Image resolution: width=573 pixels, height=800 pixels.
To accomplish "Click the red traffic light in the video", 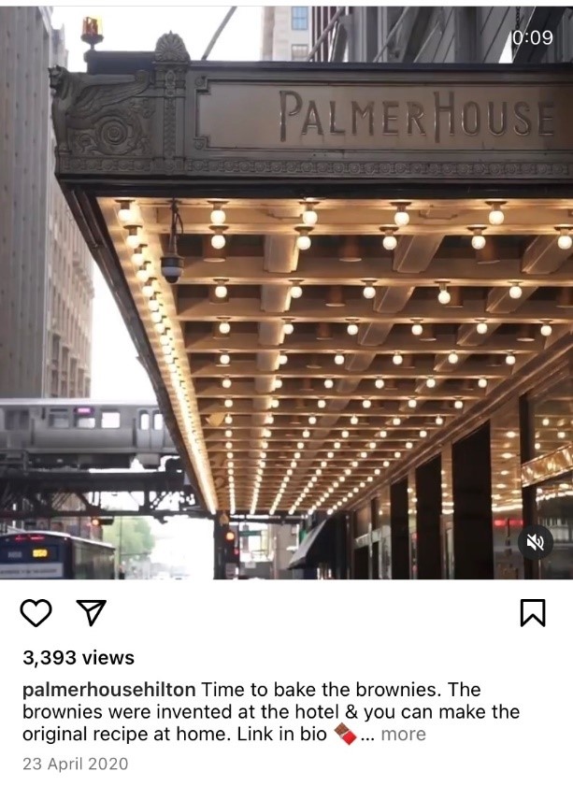I will (230, 536).
